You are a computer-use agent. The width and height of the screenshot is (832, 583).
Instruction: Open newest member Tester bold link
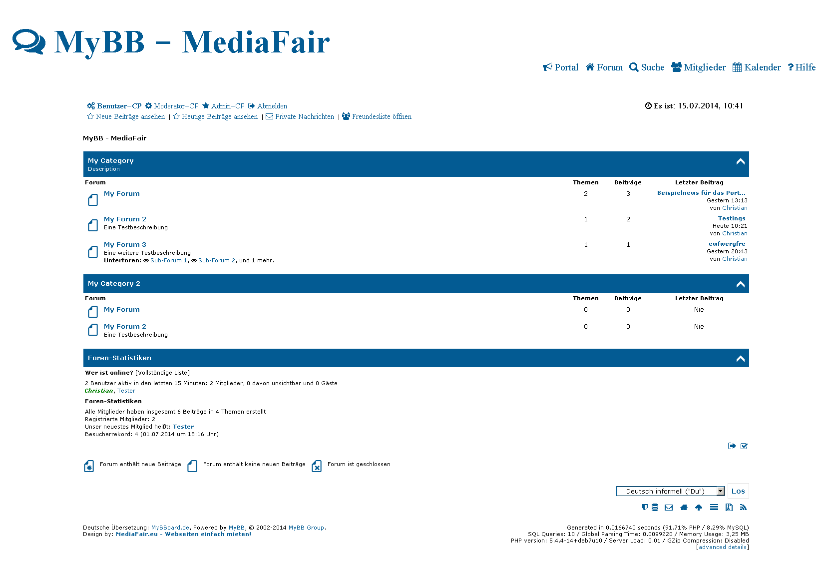click(x=183, y=427)
